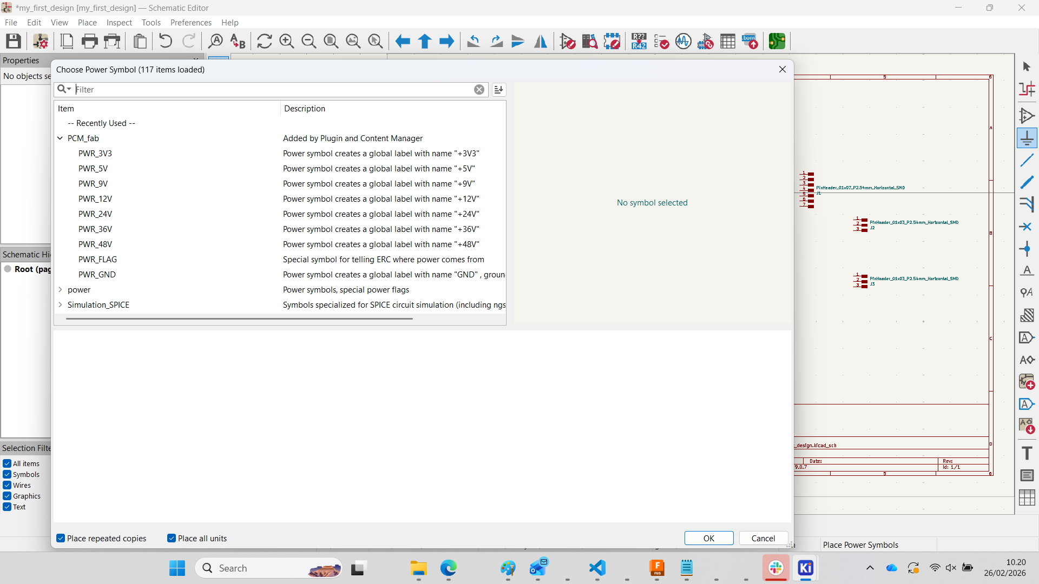
Task: Expand the power library node
Action: (60, 290)
